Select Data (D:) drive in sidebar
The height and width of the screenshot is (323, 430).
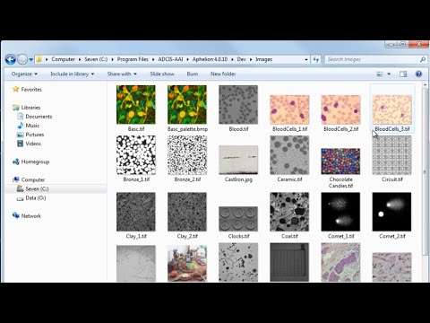coord(31,198)
